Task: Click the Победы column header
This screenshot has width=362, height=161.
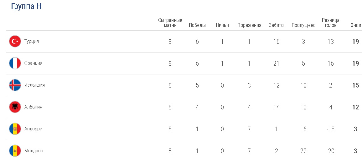Action: pyautogui.click(x=197, y=25)
